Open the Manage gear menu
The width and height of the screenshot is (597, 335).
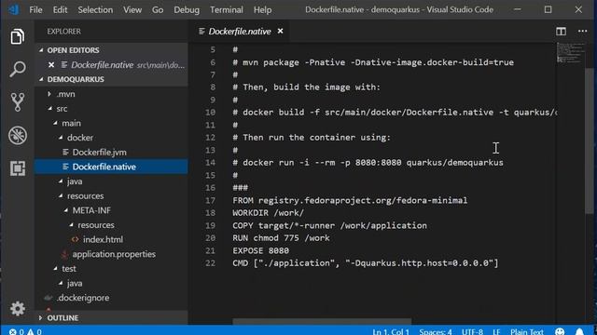18,308
